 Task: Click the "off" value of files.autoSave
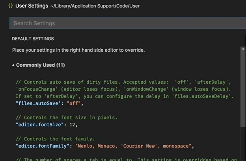pos(75,103)
